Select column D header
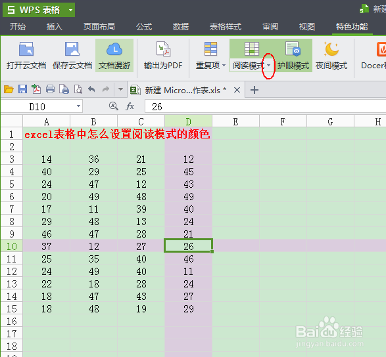This screenshot has height=357, width=386. (x=188, y=121)
